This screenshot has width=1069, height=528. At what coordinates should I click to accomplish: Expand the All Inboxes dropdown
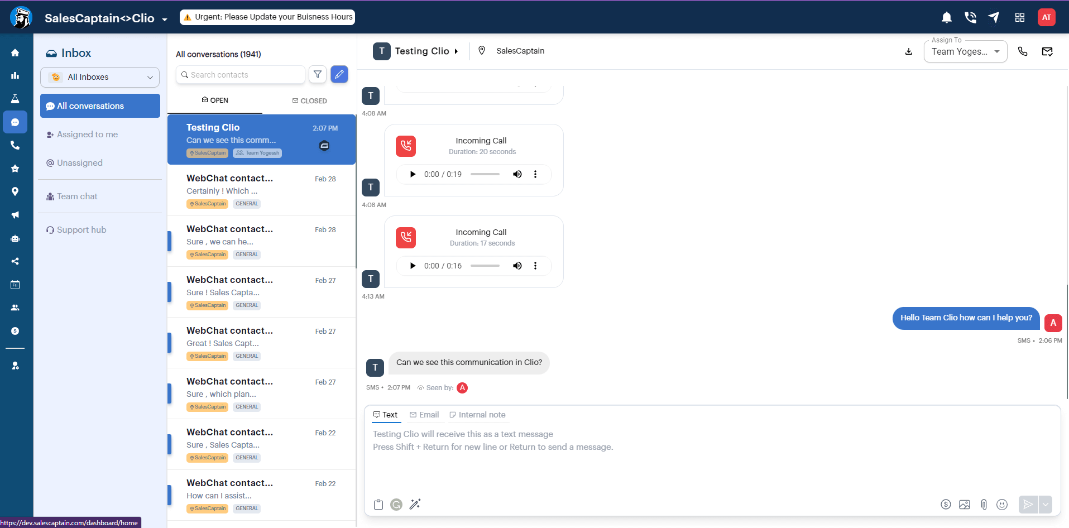tap(100, 77)
